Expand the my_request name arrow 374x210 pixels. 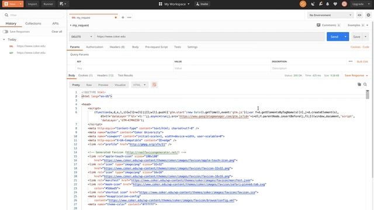click(x=71, y=25)
